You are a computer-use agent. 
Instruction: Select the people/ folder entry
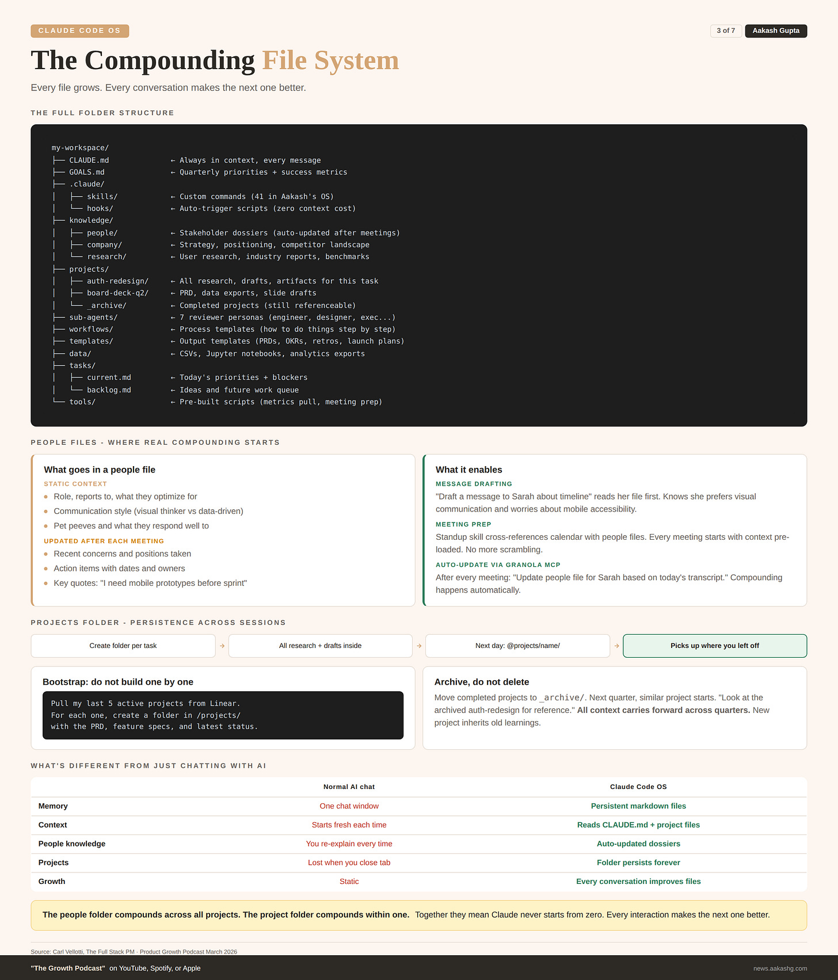coord(102,232)
